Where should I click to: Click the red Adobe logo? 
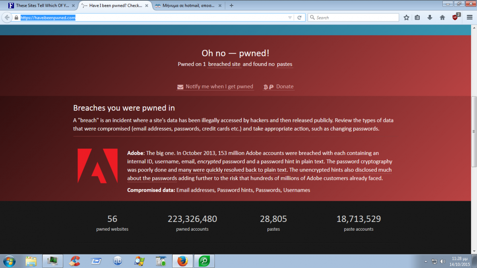click(x=97, y=166)
